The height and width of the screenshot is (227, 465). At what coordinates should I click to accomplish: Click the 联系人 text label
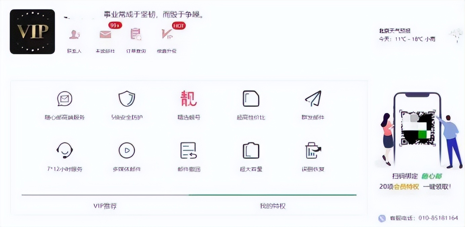coord(74,51)
